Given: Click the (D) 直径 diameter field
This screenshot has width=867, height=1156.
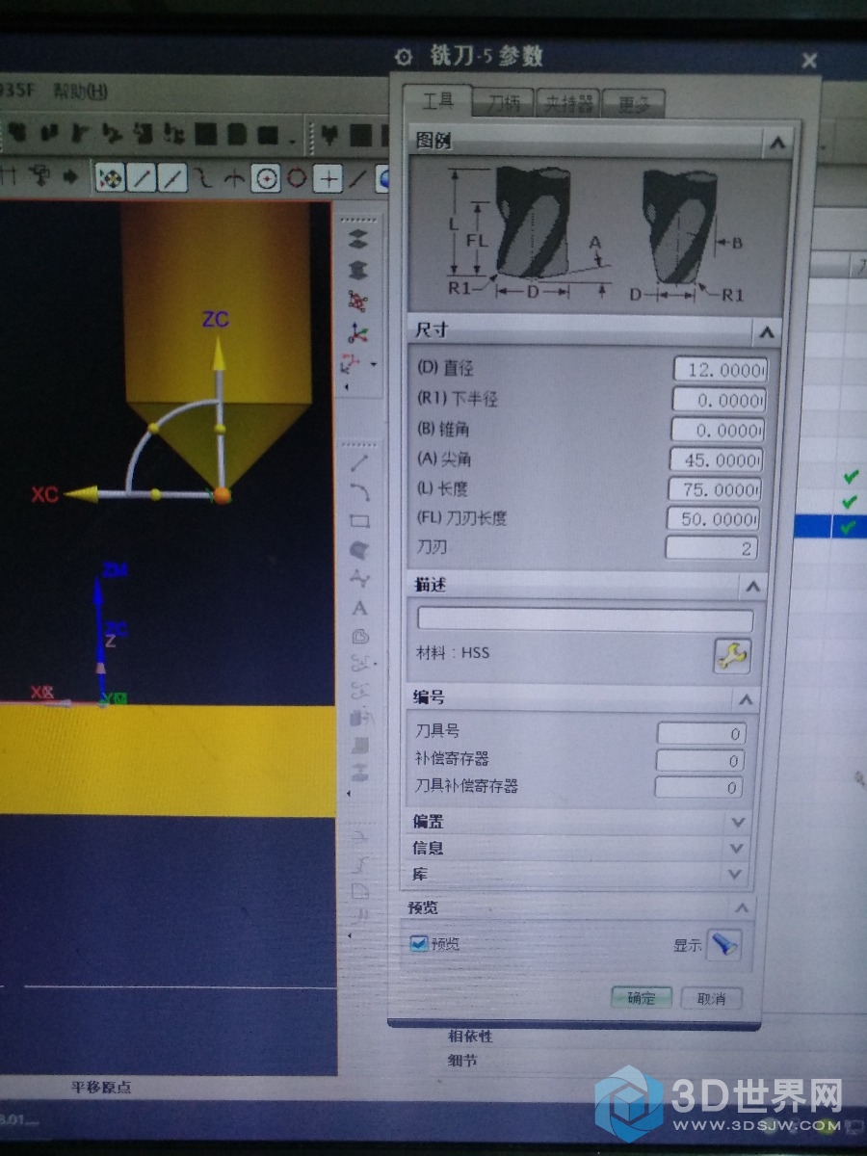Looking at the screenshot, I should point(720,370).
